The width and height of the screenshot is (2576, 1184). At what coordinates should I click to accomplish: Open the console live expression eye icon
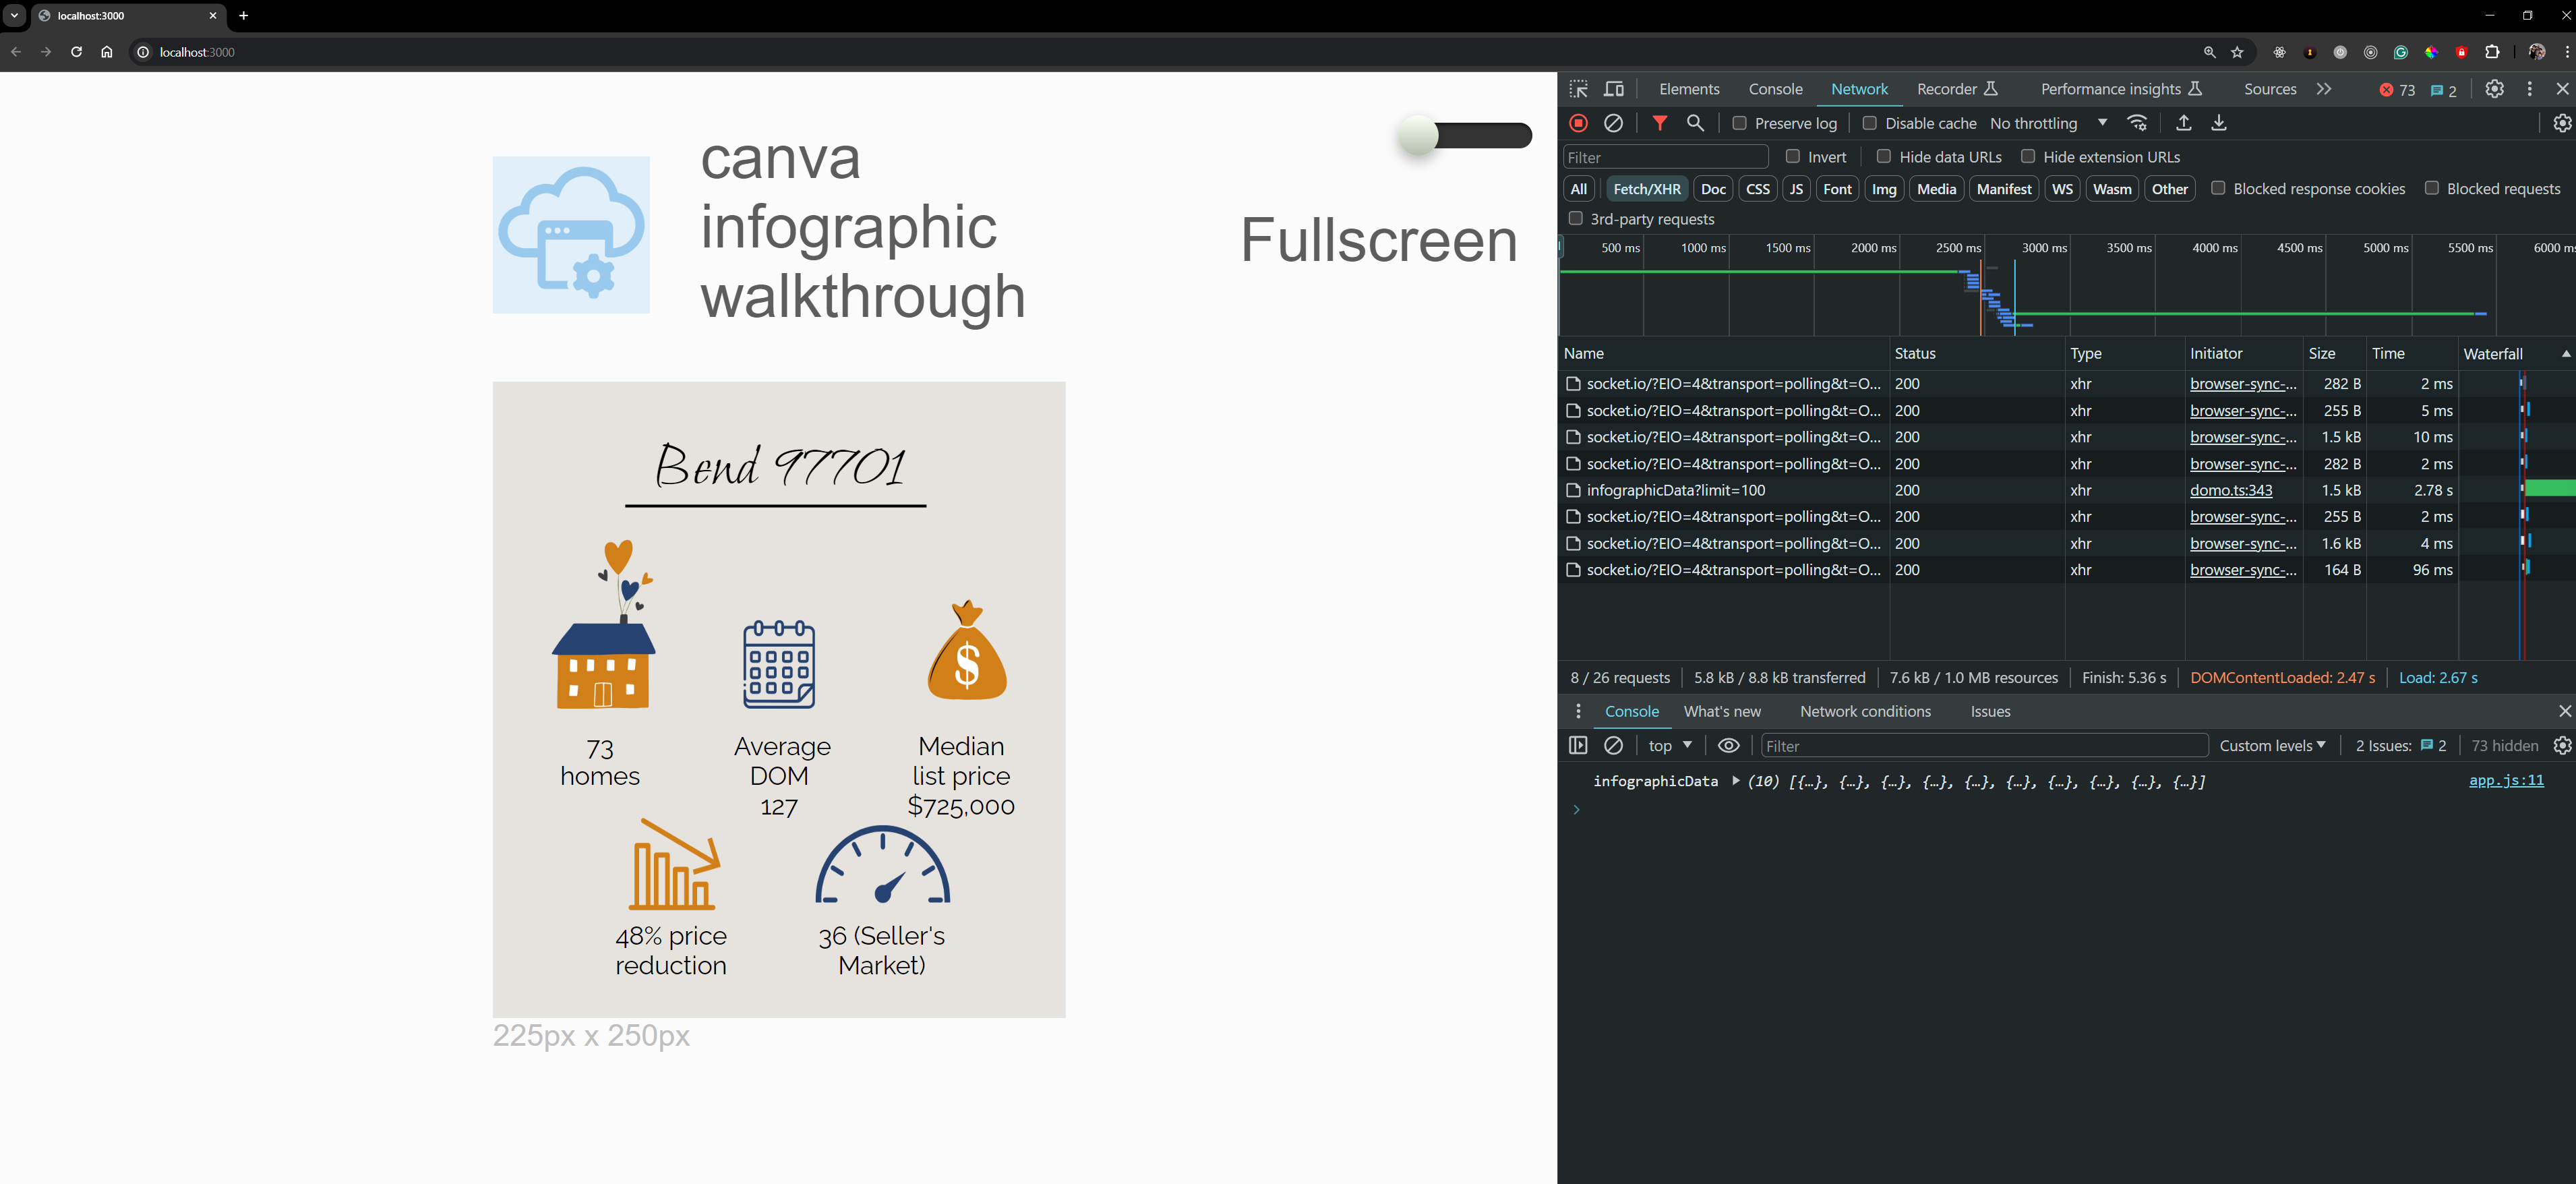coord(1728,745)
